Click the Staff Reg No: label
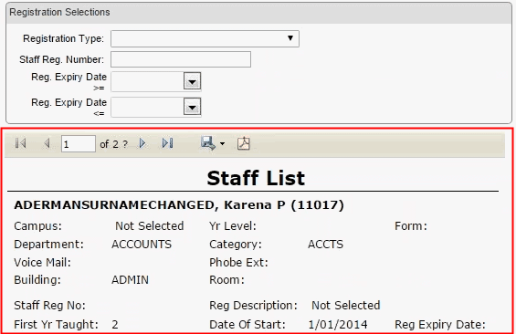Image resolution: width=516 pixels, height=334 pixels. click(49, 306)
